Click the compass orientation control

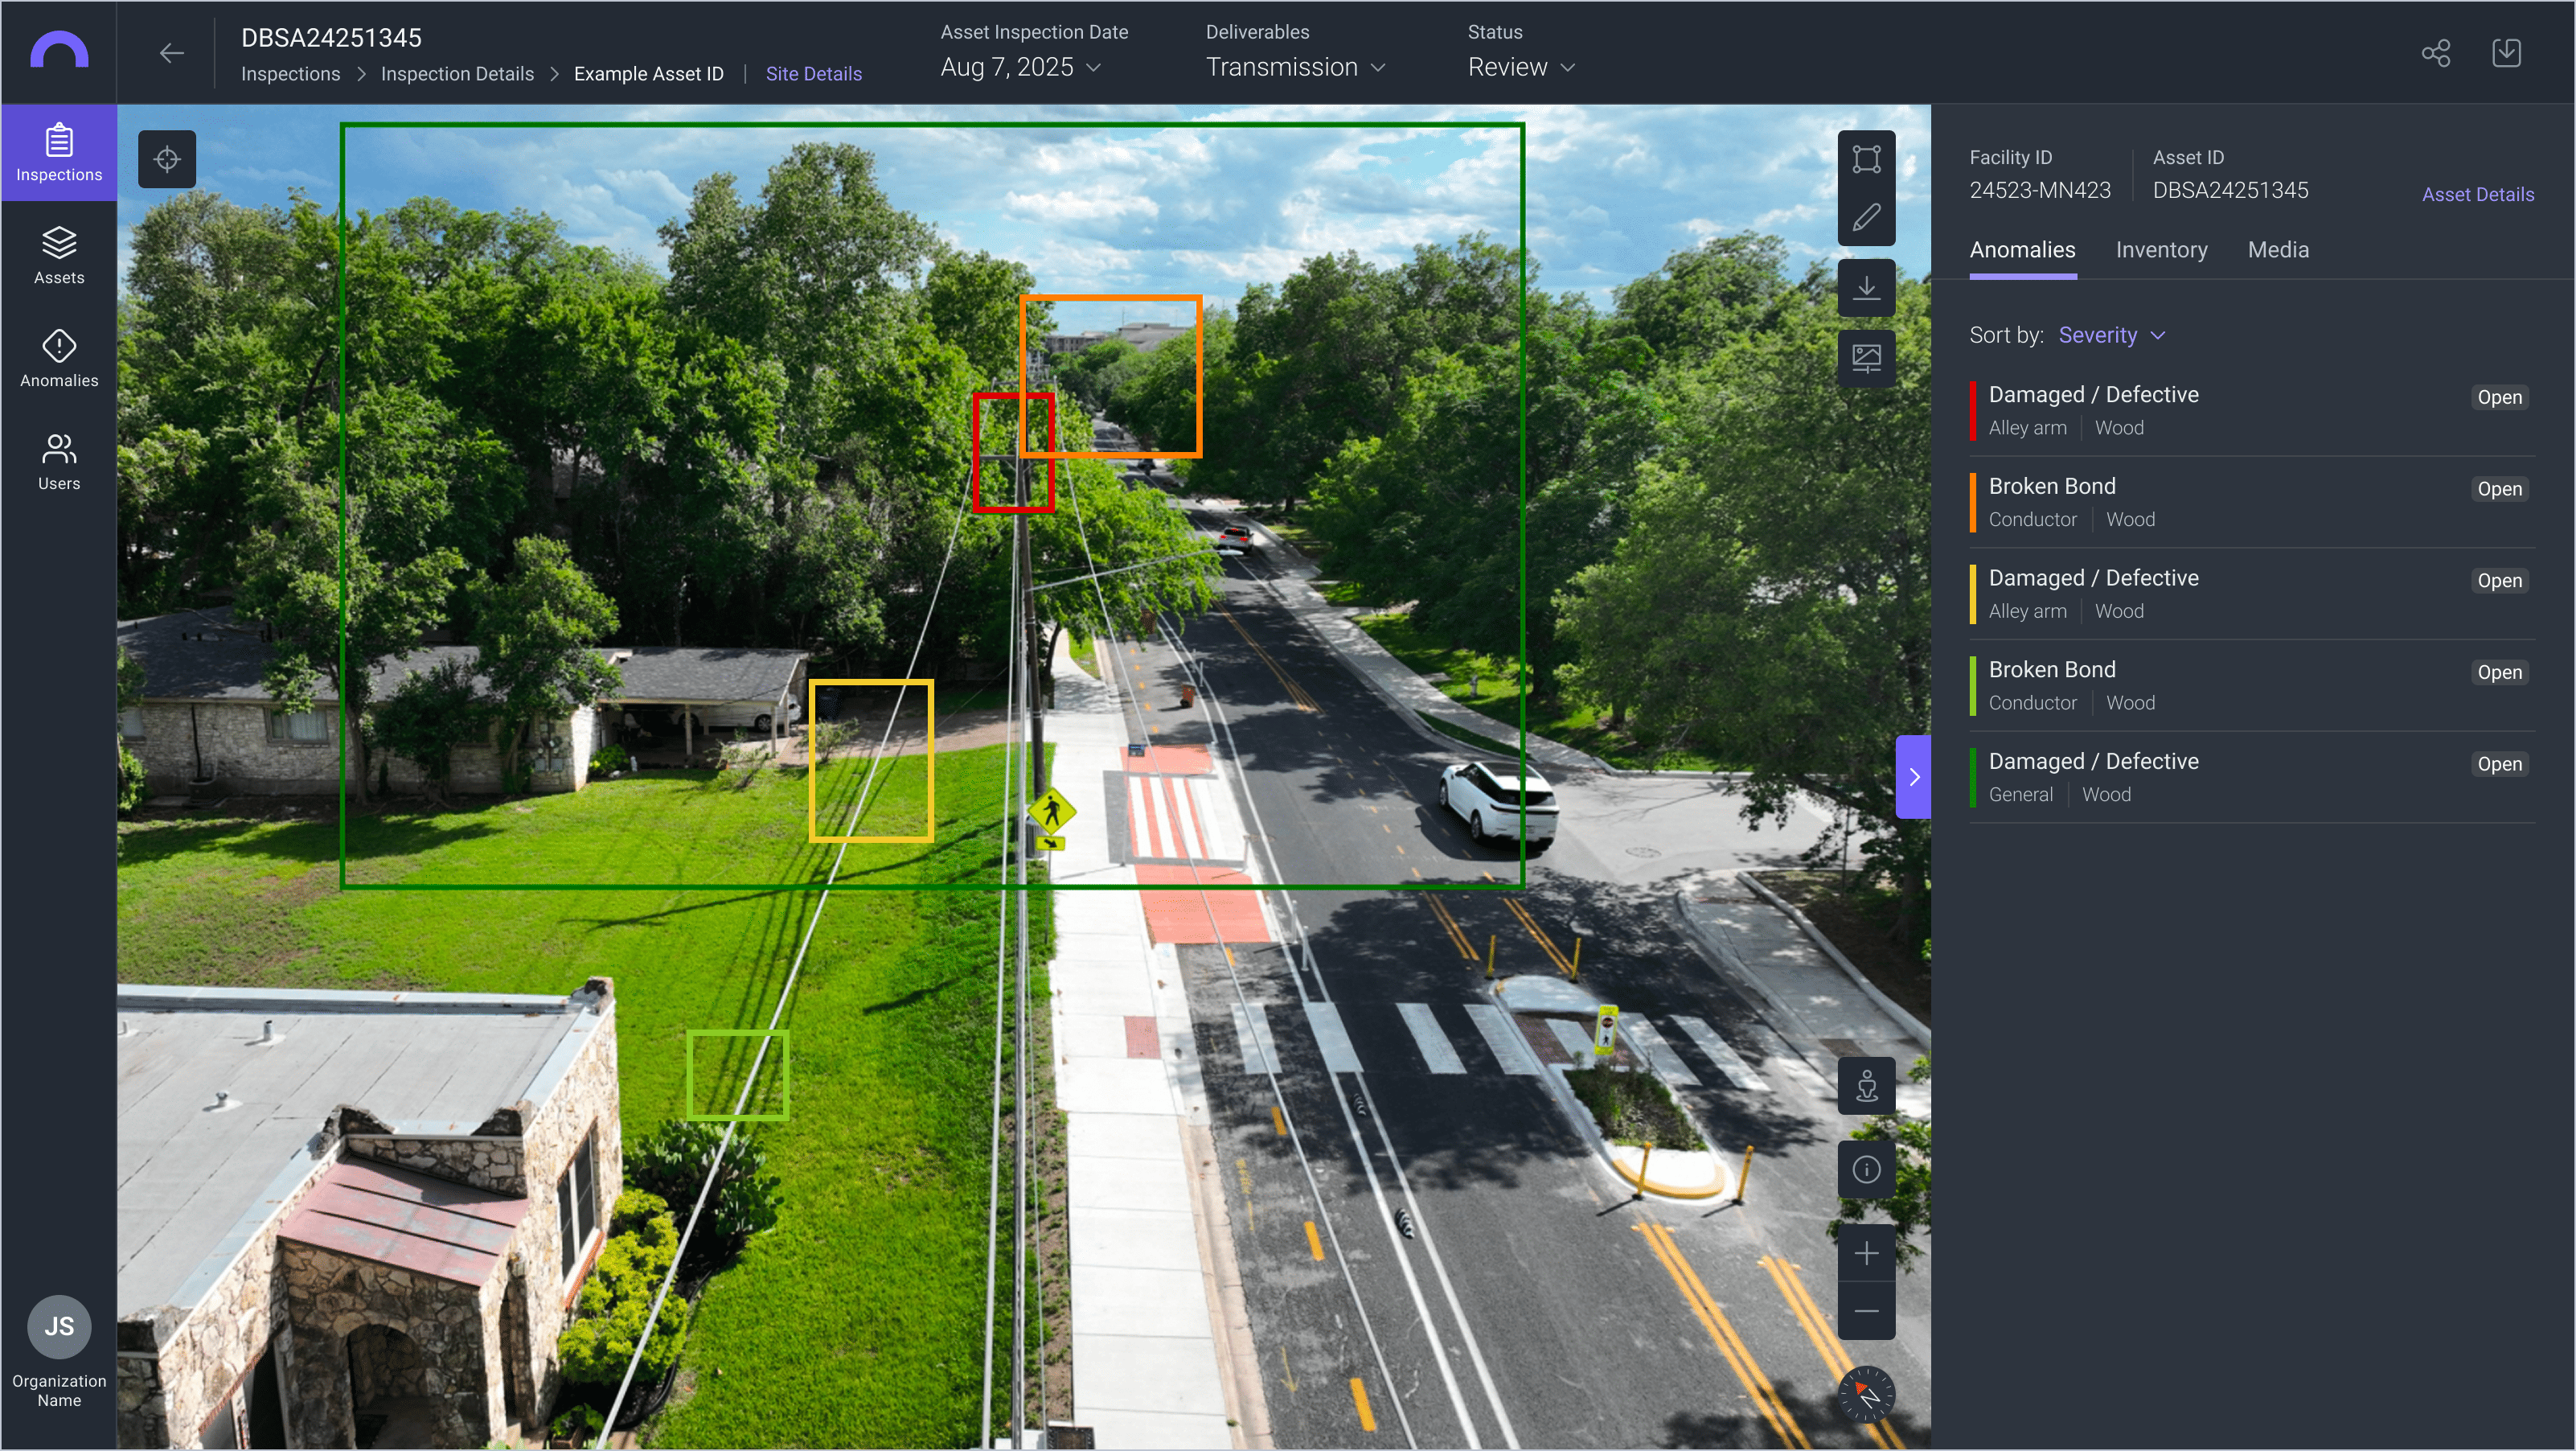[1866, 1394]
